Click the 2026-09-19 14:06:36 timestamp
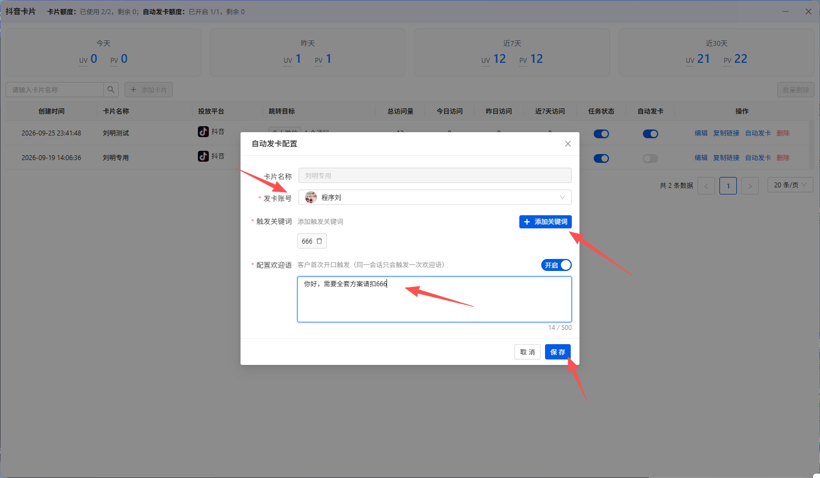Screen dimensions: 820x478 51,157
